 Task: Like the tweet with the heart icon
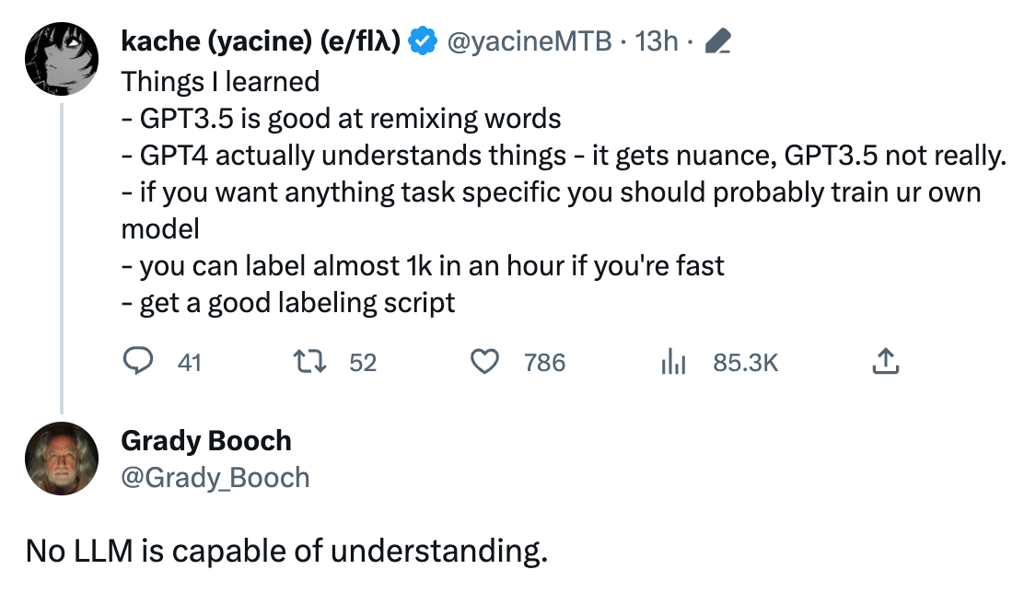point(484,361)
